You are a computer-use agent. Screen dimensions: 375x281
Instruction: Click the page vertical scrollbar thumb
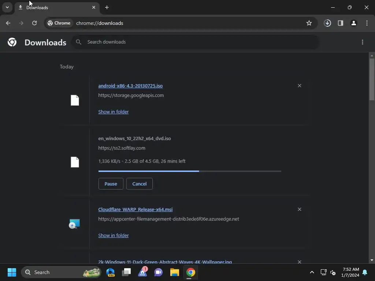pos(372,79)
